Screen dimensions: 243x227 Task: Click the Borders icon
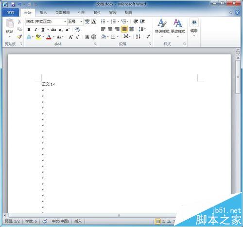[x=113, y=37]
